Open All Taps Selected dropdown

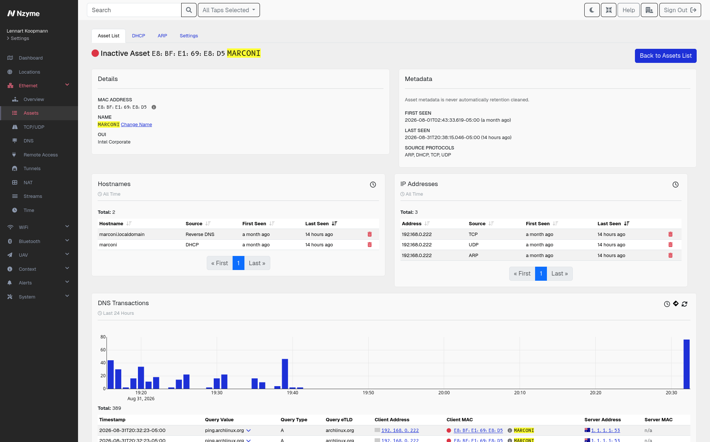click(229, 10)
